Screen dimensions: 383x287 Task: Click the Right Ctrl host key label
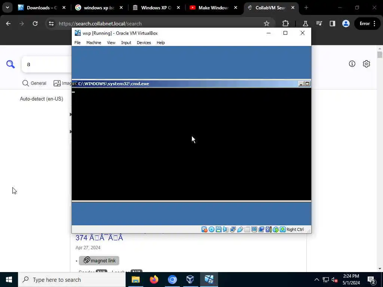pos(295,229)
